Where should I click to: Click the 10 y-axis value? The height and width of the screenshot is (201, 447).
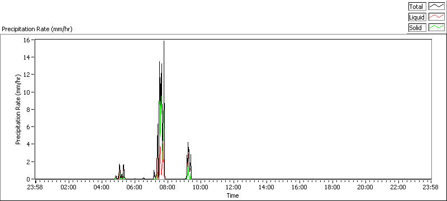point(27,92)
